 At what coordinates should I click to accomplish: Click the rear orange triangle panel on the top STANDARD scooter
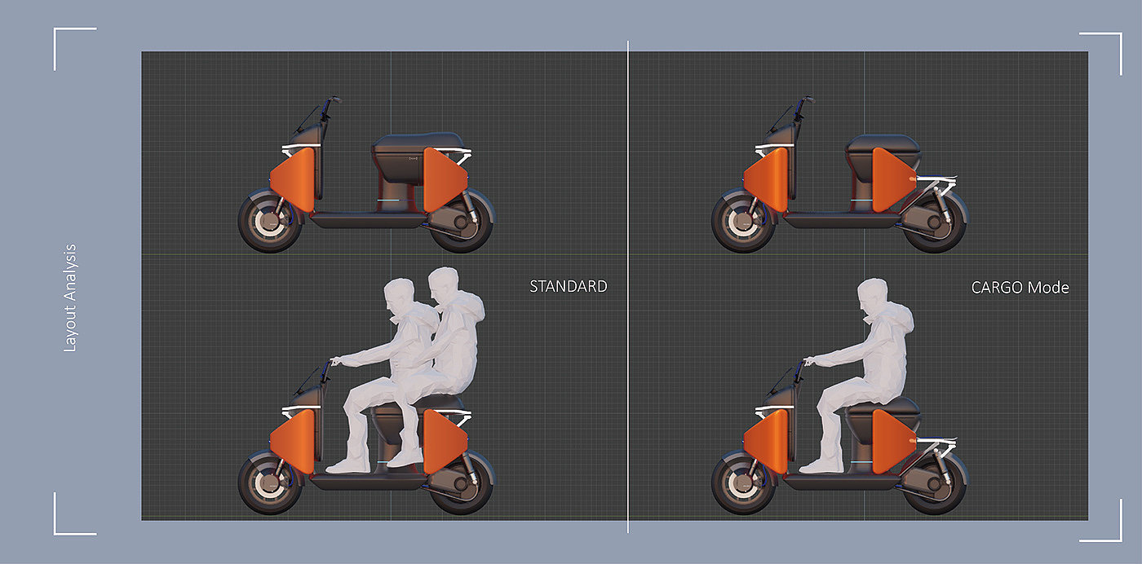coord(443,178)
